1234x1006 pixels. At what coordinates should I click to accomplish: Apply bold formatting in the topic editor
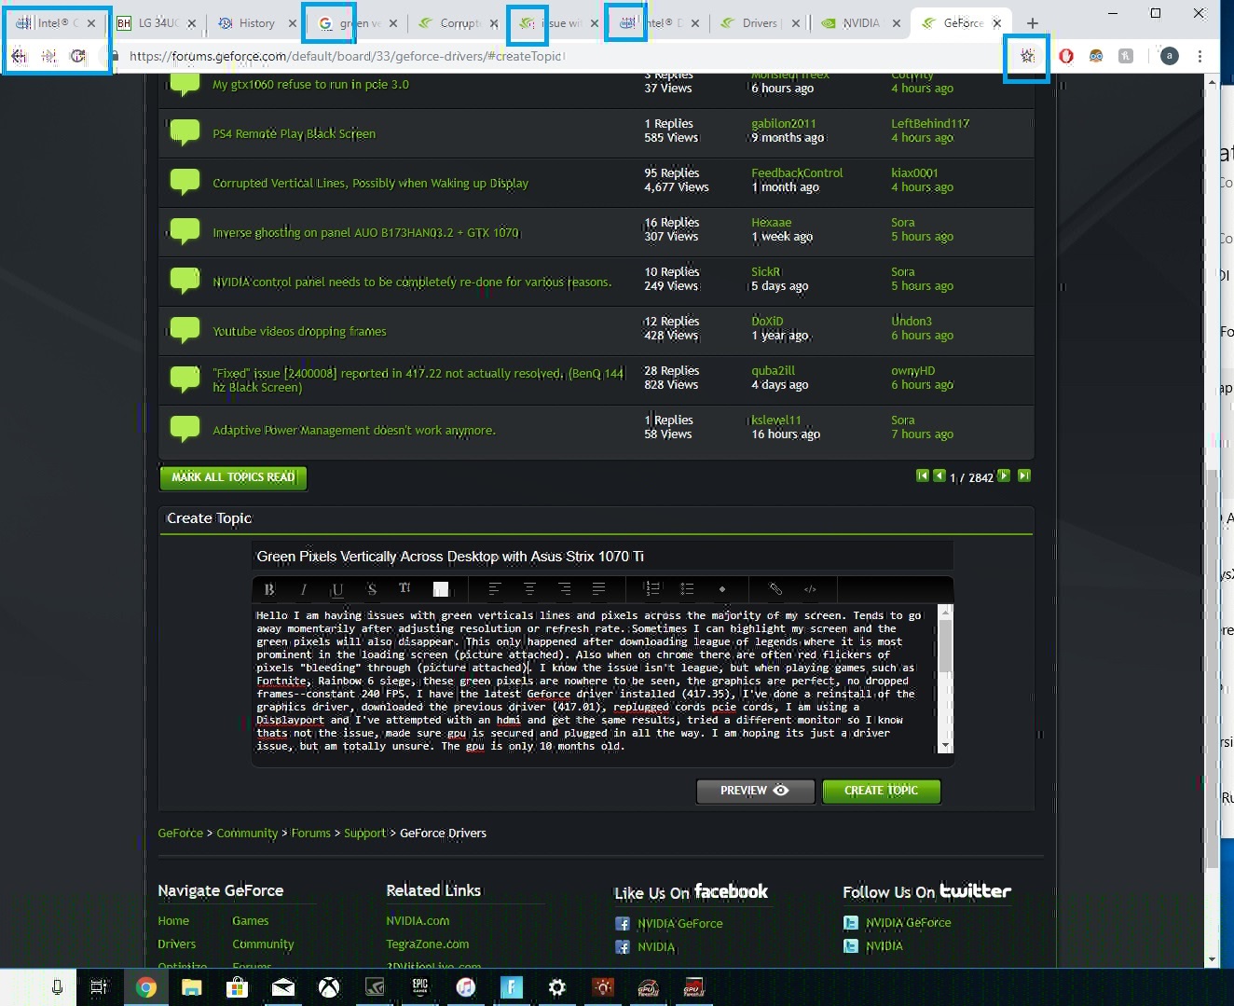click(268, 588)
